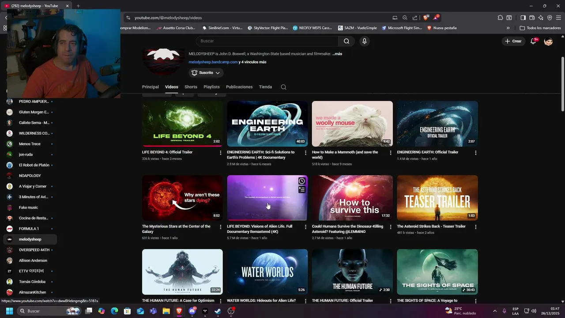Click Brave Rewards triangle icon
The width and height of the screenshot is (565, 318).
click(436, 18)
